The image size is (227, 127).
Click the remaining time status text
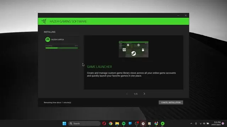[x=57, y=103]
